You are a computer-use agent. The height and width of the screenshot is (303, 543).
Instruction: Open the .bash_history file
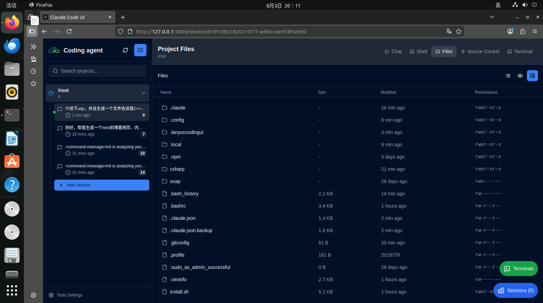pyautogui.click(x=184, y=194)
